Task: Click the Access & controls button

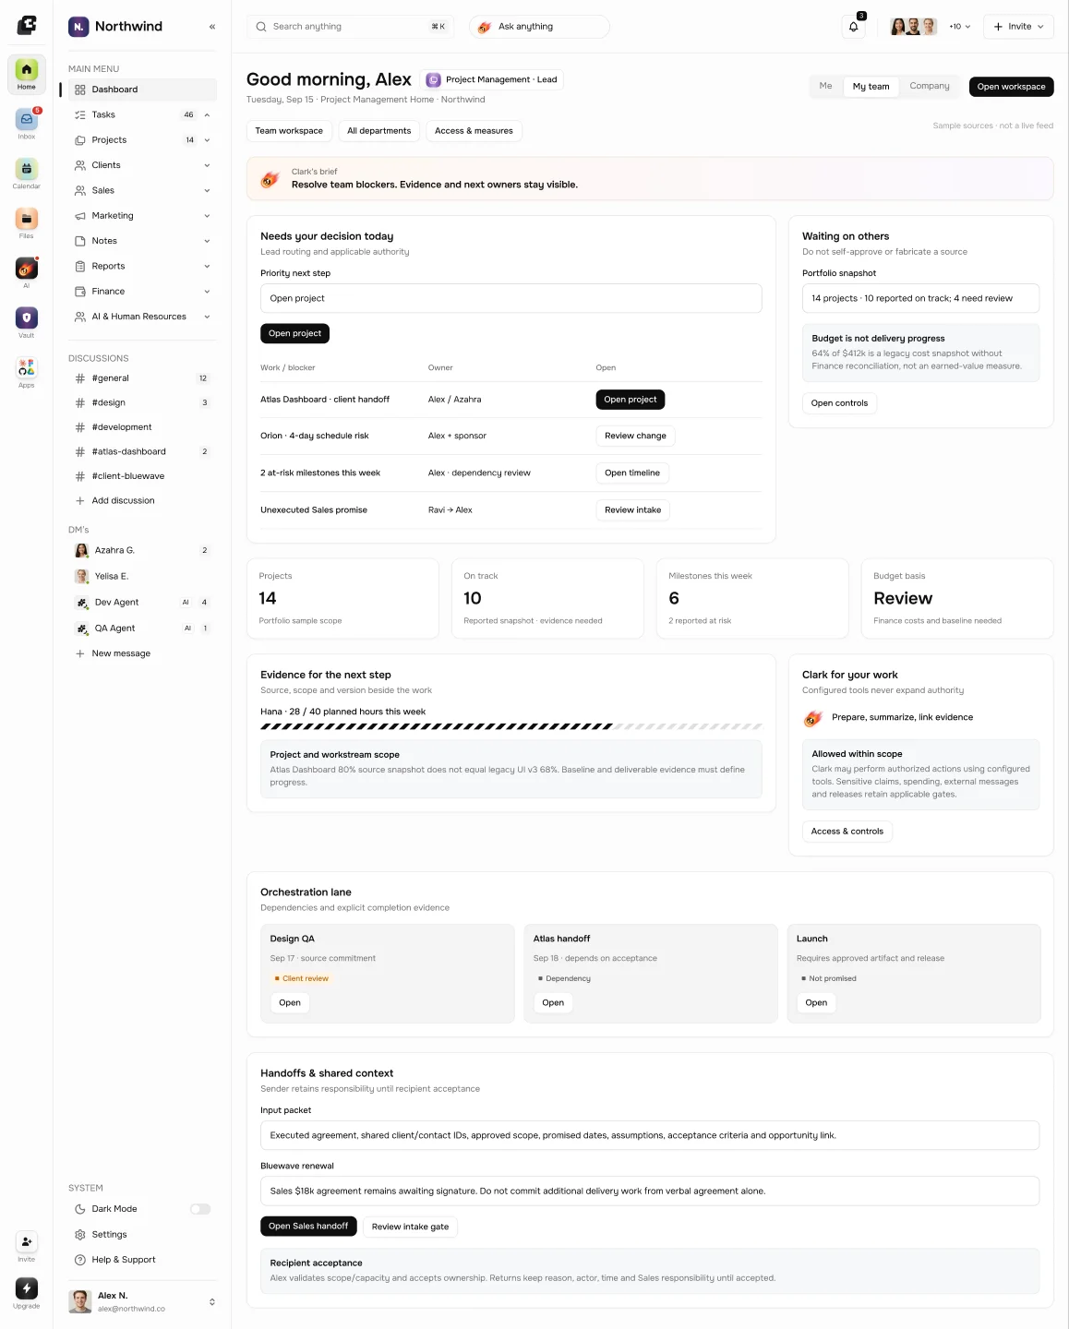Action: click(847, 832)
